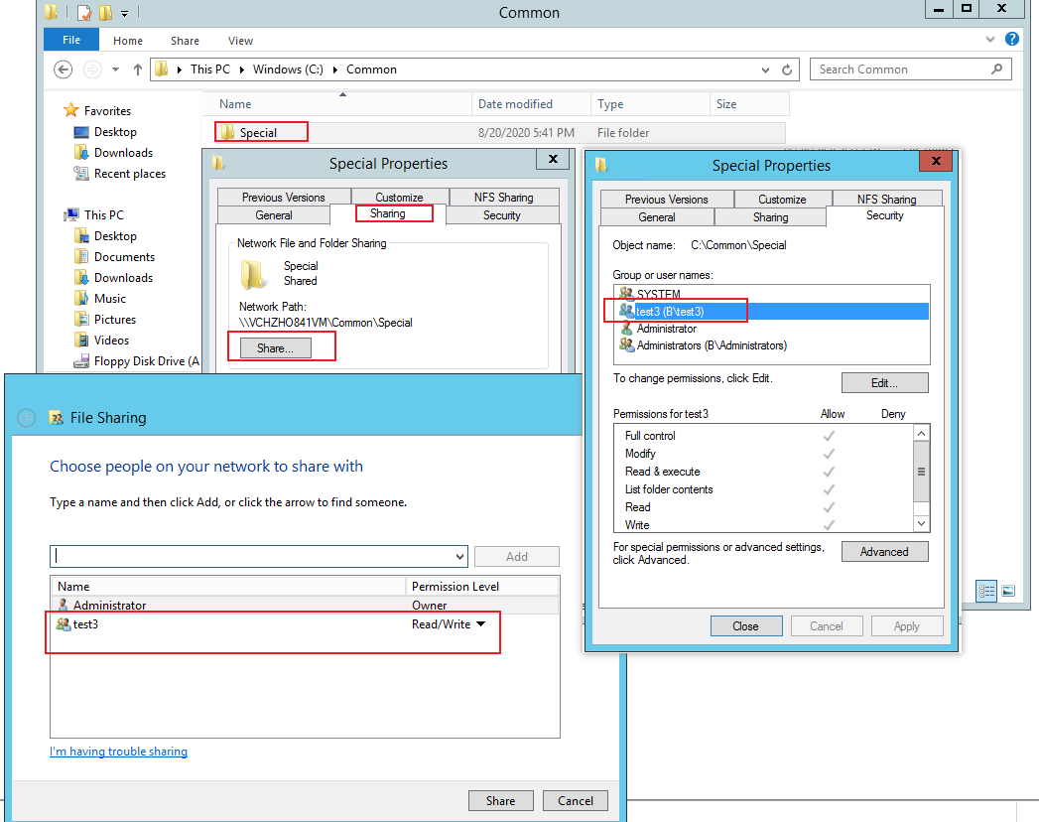
Task: Click the Properties icon in Quick Access Toolbar
Action: tap(84, 12)
